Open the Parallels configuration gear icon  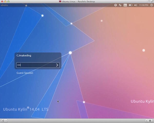pos(150,121)
